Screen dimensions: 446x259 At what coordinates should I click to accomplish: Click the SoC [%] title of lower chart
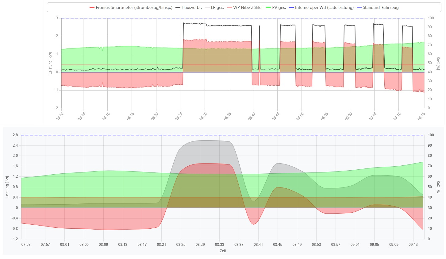coord(438,187)
